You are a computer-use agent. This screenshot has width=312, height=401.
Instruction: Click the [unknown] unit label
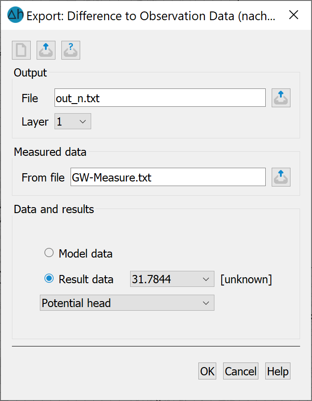pos(246,279)
